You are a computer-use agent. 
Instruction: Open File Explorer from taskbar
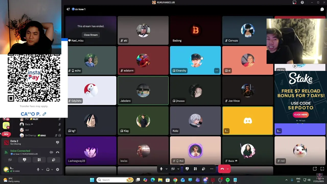click(x=160, y=180)
